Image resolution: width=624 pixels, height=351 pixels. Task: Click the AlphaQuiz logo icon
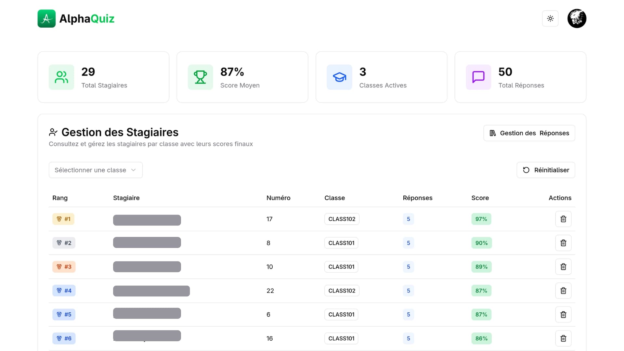[x=46, y=19]
